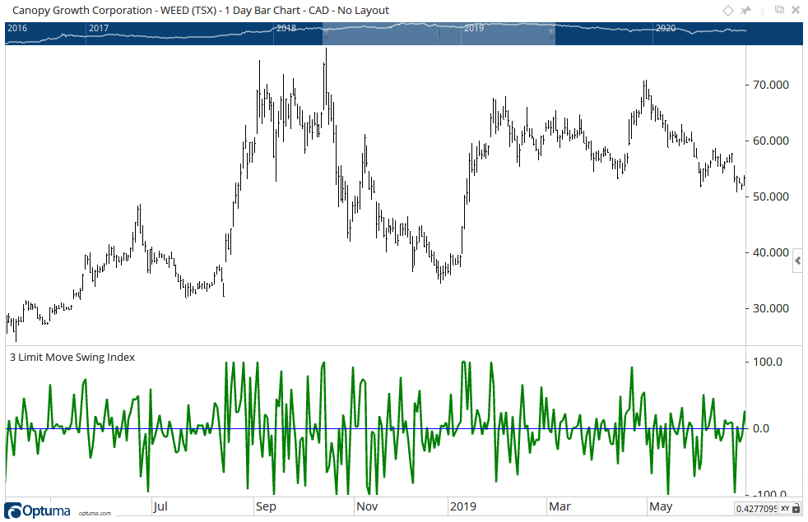Open the optuma.com link
The height and width of the screenshot is (522, 808).
coord(95,513)
